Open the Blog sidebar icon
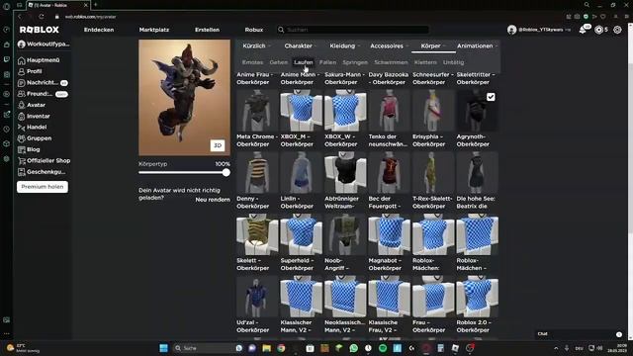Viewport: 633px width, 356px height. [22, 149]
